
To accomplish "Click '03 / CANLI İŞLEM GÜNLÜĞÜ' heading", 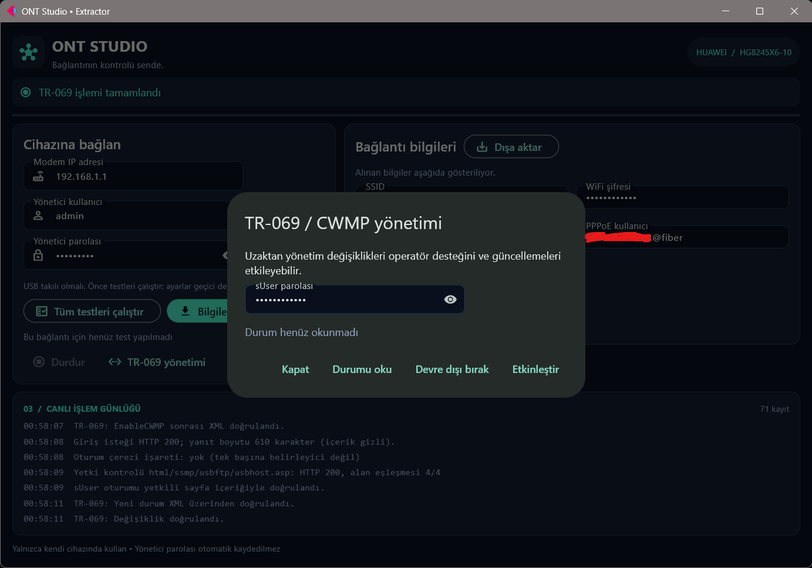I will [82, 409].
